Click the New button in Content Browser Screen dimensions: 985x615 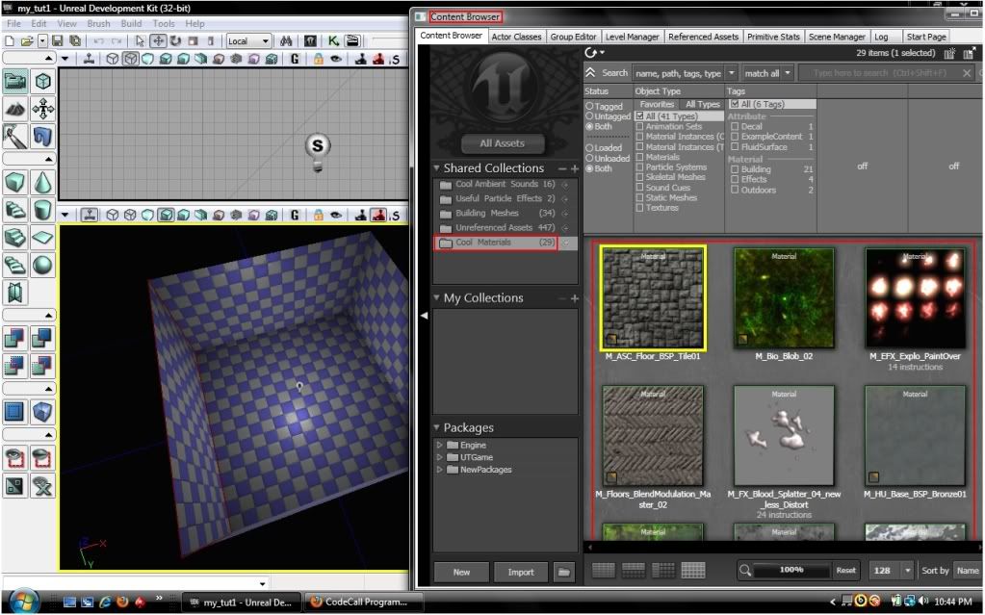pyautogui.click(x=462, y=573)
